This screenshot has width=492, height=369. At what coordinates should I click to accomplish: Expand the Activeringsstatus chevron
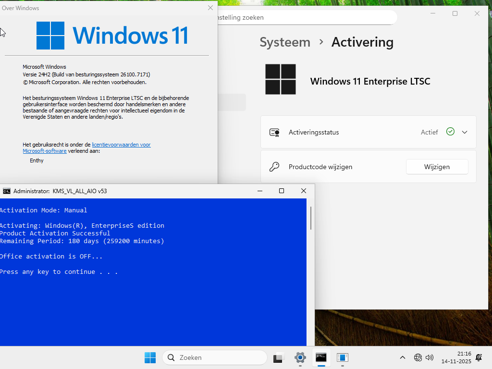[x=465, y=132]
